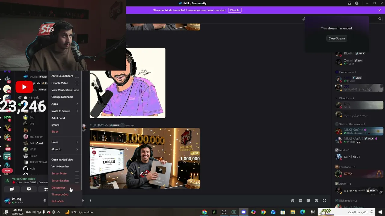Choose View Verification Code from context menu

click(65, 90)
